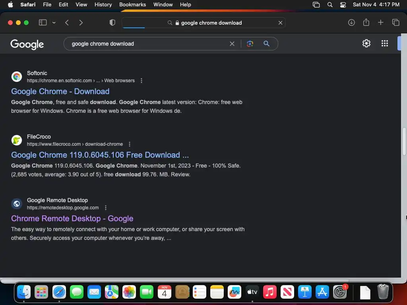407x305 pixels.
Task: Clear the Google search query
Action: [232, 44]
